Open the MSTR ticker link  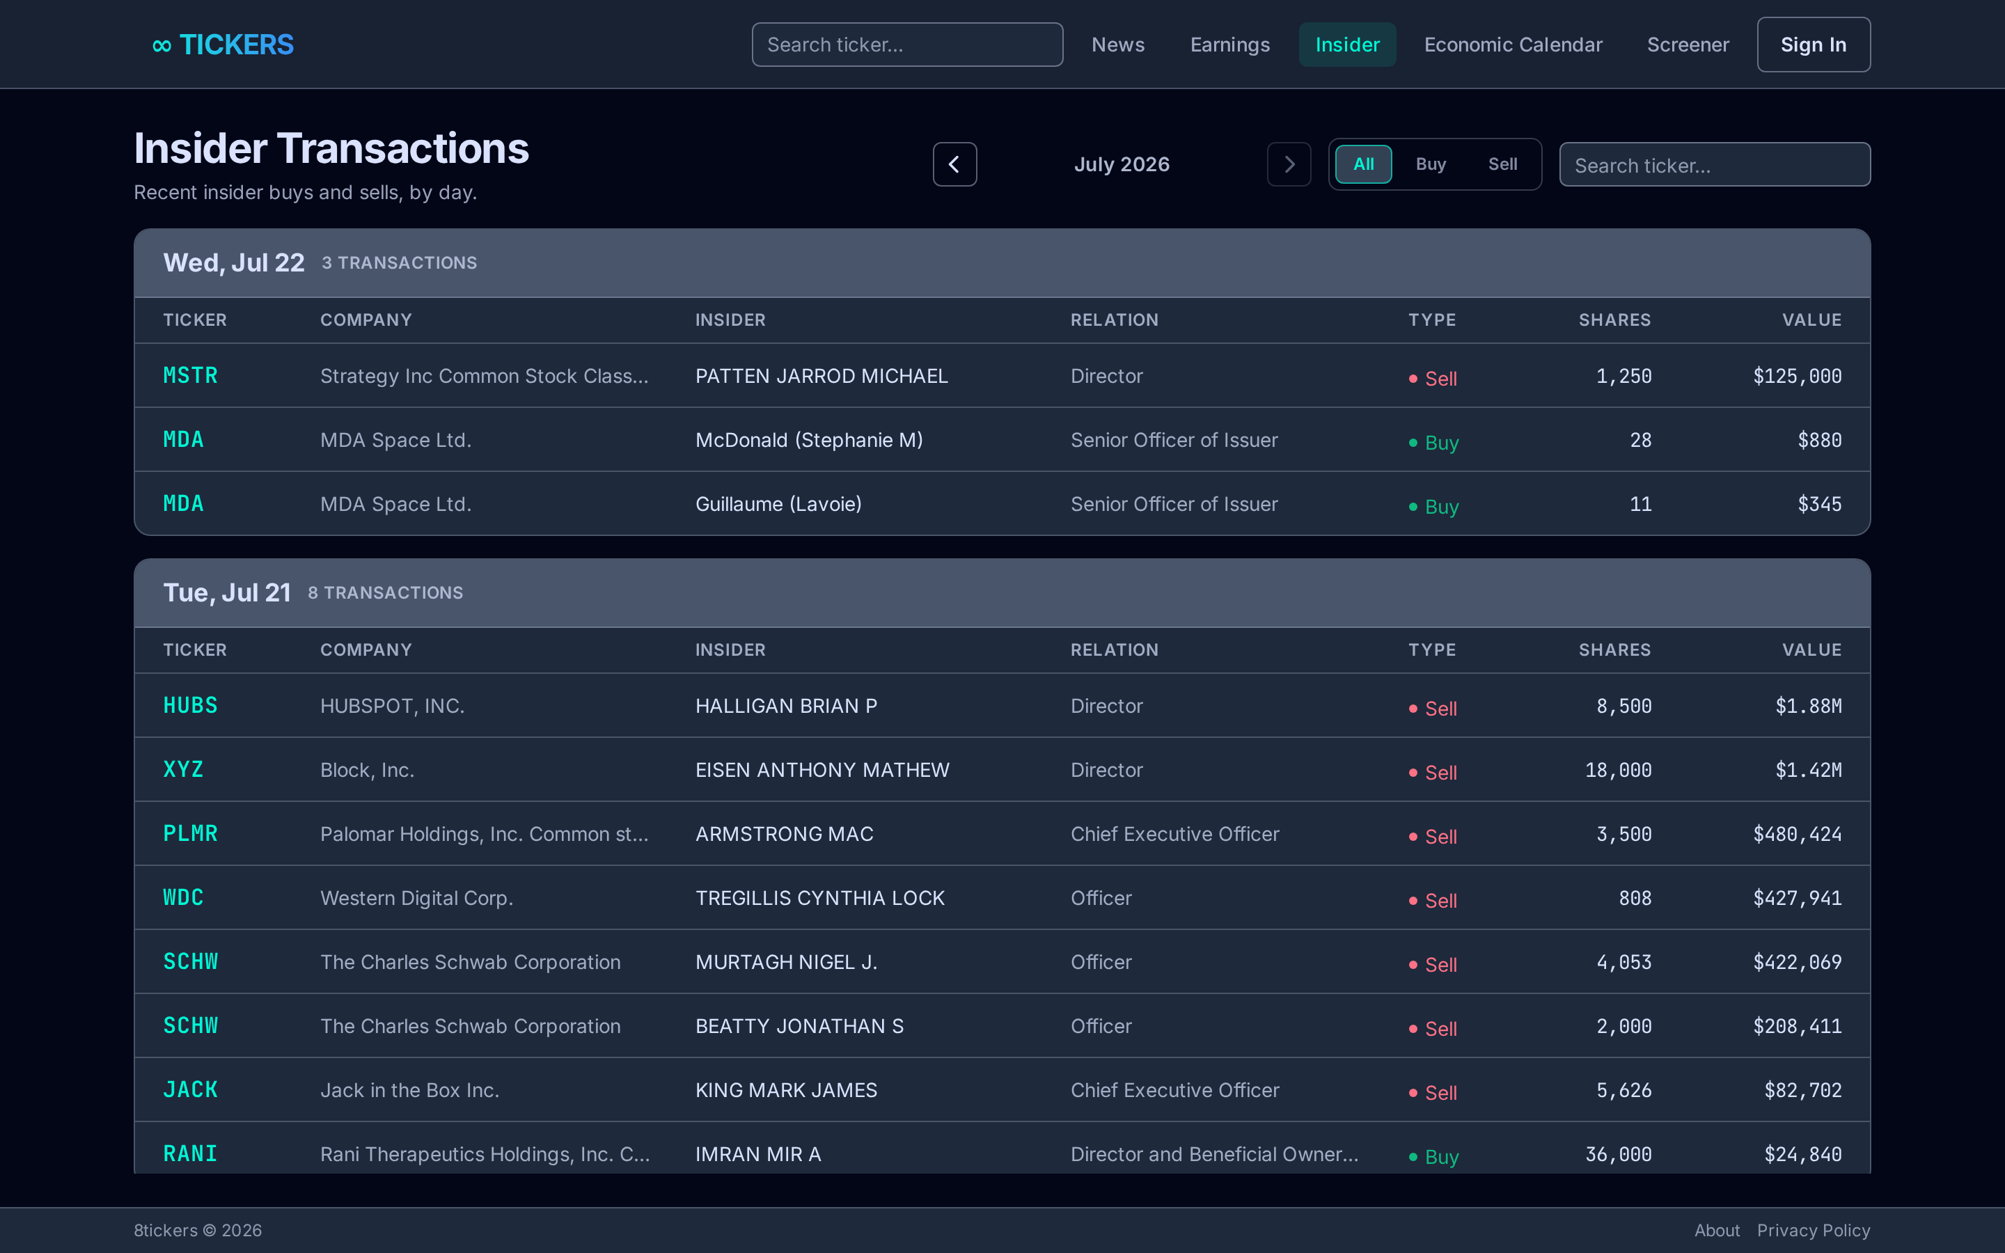(191, 375)
